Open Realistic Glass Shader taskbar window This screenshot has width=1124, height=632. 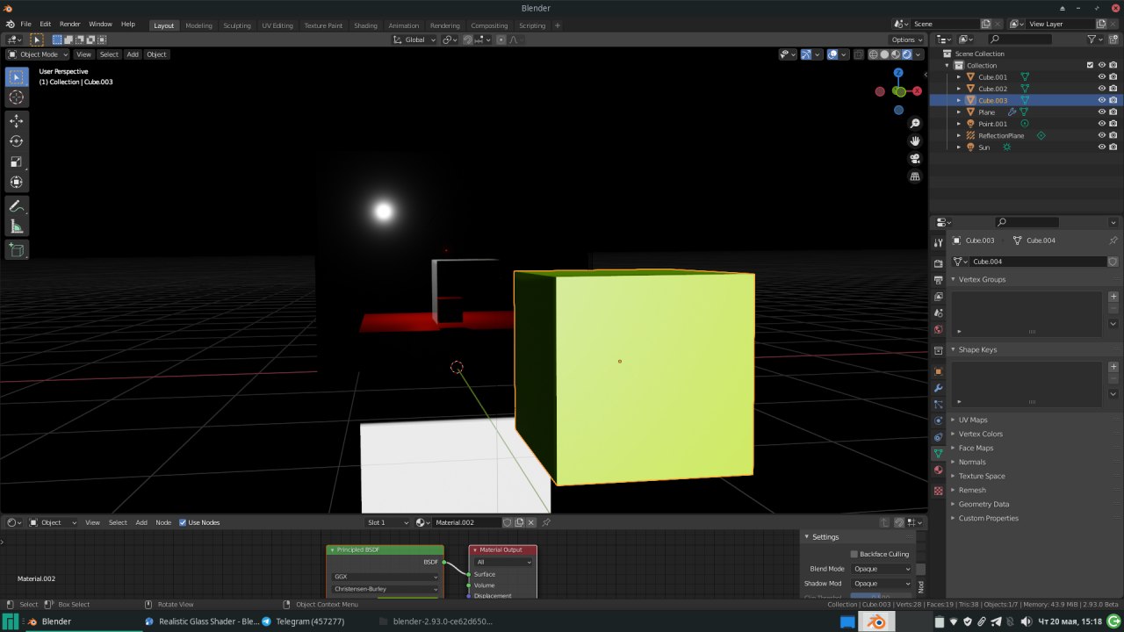(202, 621)
